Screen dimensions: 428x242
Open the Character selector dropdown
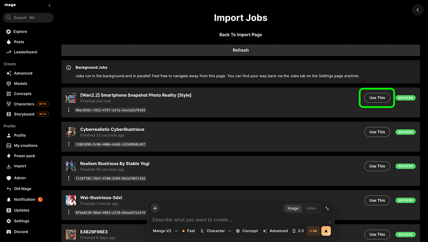click(215, 231)
